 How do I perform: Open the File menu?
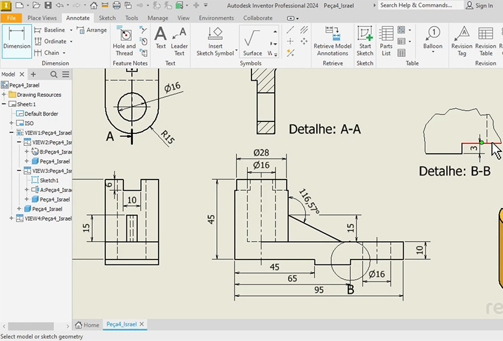pos(11,18)
